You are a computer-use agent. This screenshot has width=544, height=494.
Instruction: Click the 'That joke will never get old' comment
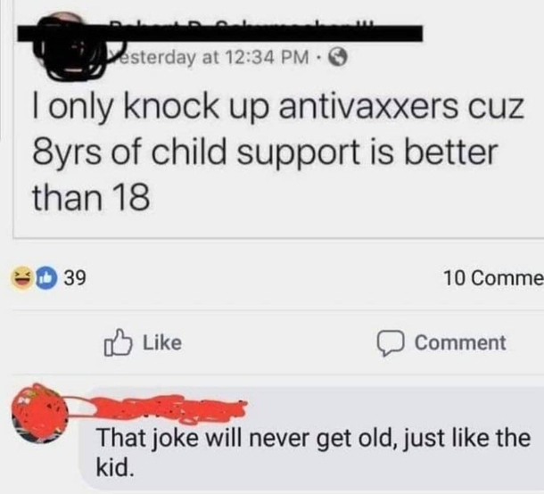[314, 453]
